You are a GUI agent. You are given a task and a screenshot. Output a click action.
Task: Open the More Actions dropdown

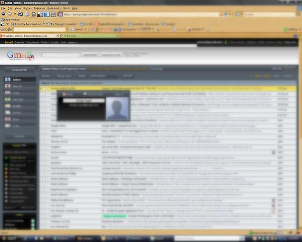104,76
